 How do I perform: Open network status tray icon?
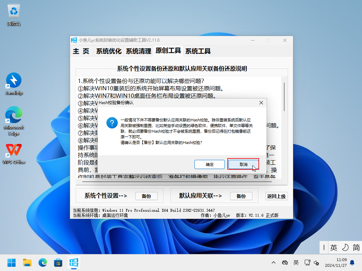tap(307, 263)
